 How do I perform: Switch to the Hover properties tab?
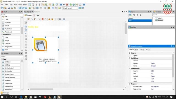pyautogui.click(x=142, y=50)
